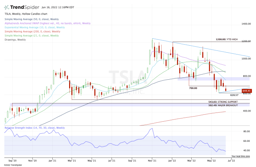The height and width of the screenshot is (167, 256).
Task: Click the 1000.00 price axis label
Action: tap(246, 59)
